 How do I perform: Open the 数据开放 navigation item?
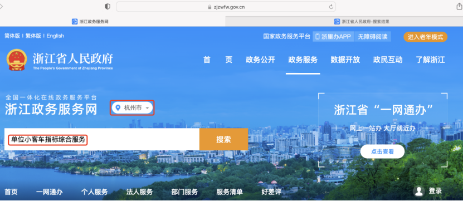pyautogui.click(x=345, y=60)
